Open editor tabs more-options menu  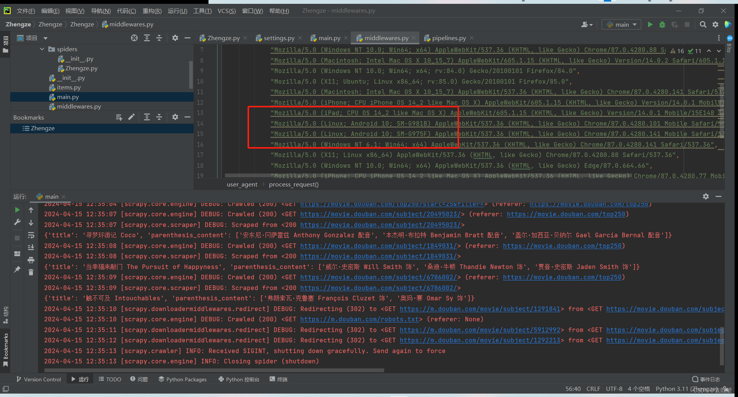719,38
